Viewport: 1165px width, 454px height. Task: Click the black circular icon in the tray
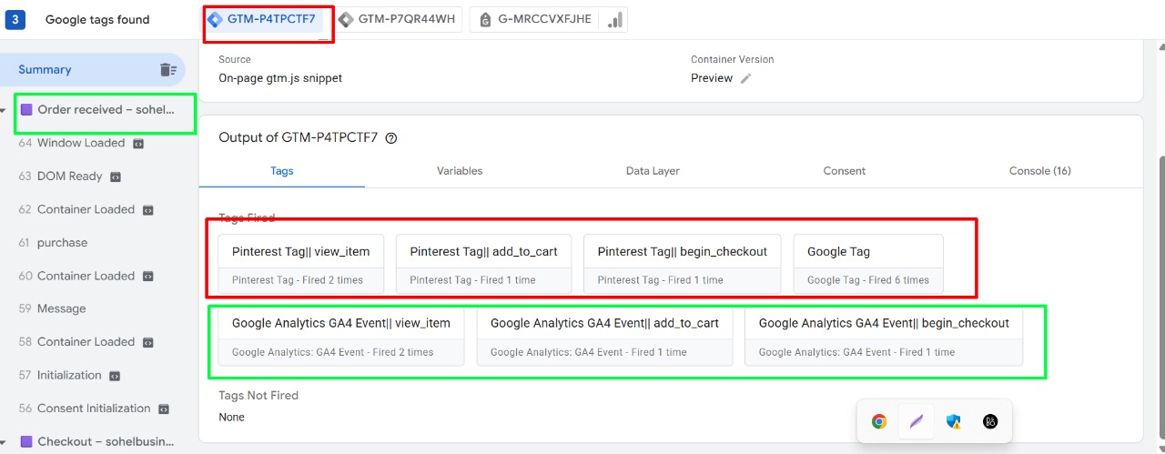point(991,421)
